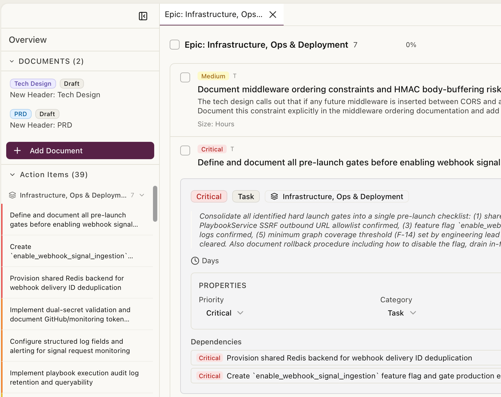Open the Priority dropdown set to Critical
This screenshot has height=397, width=501.
click(x=225, y=313)
